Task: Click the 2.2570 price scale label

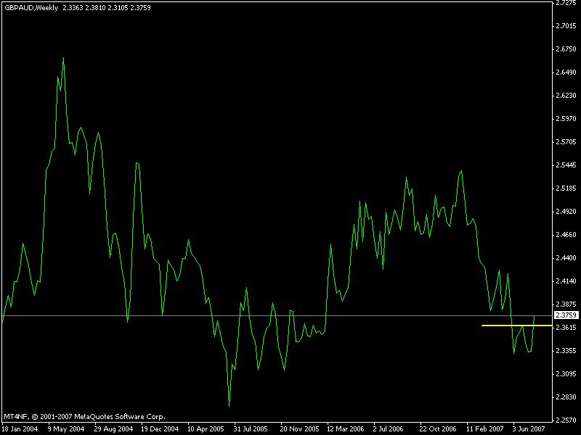Action: (x=564, y=420)
